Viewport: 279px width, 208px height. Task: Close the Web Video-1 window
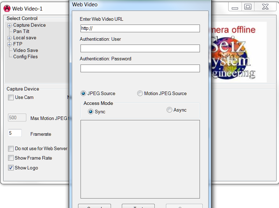click(x=265, y=7)
